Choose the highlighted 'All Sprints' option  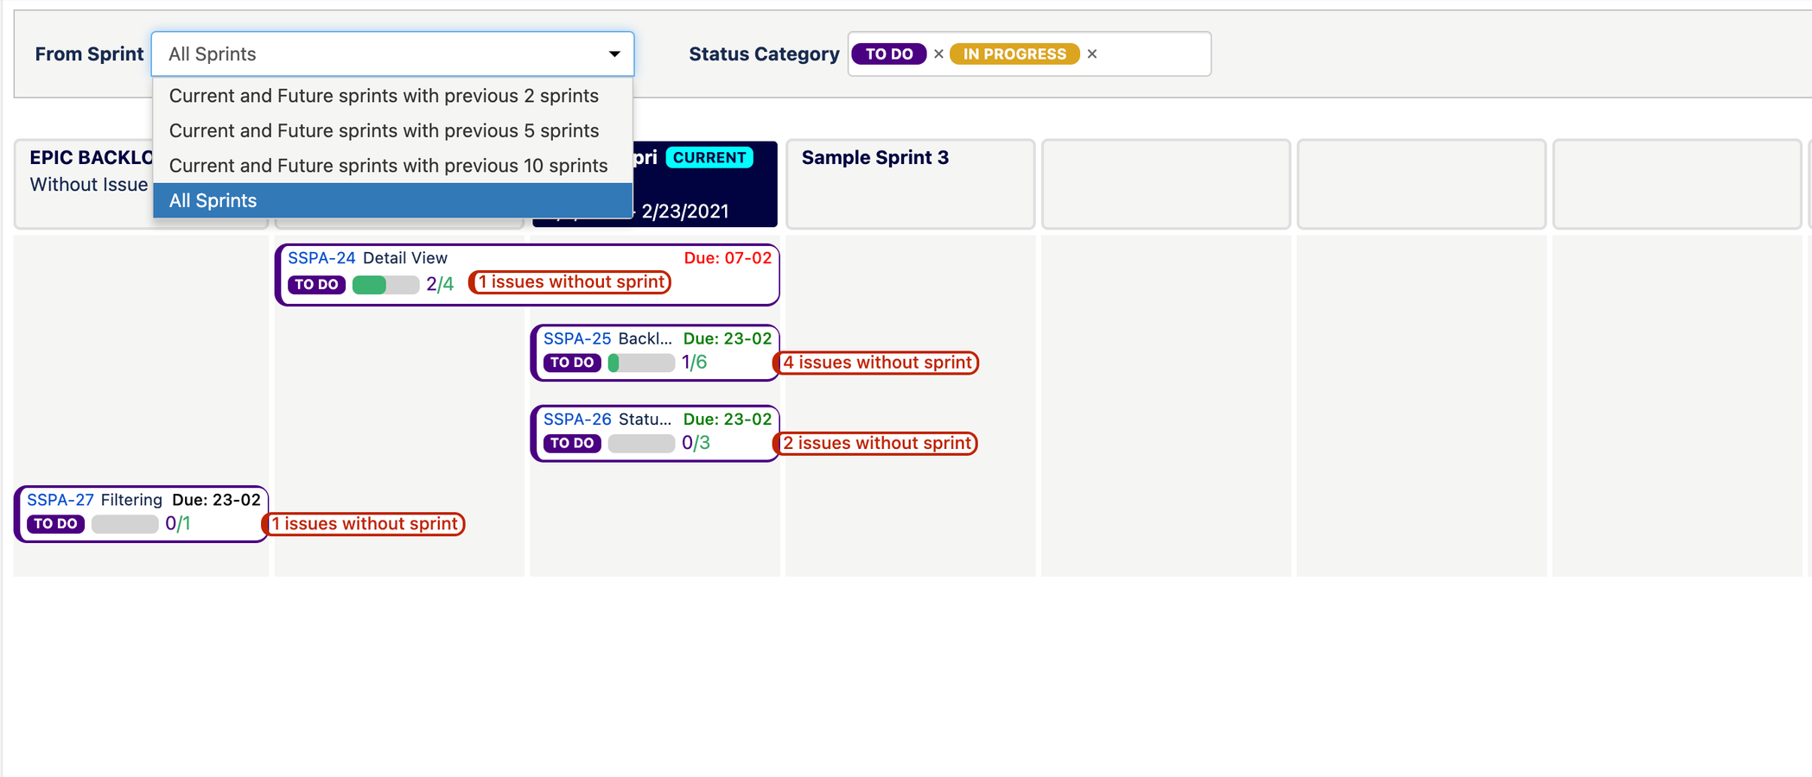(392, 200)
